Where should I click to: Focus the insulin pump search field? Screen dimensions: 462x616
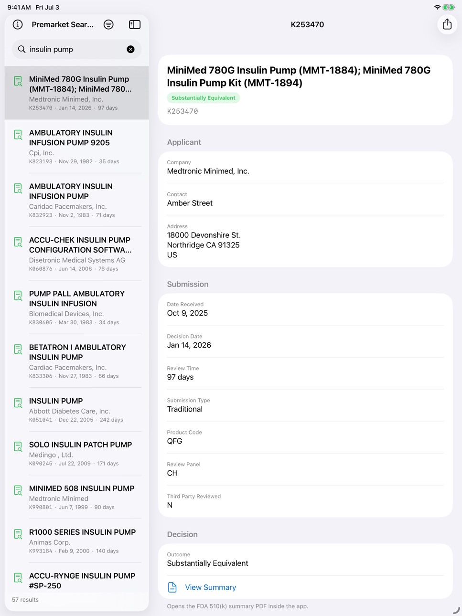click(x=76, y=49)
